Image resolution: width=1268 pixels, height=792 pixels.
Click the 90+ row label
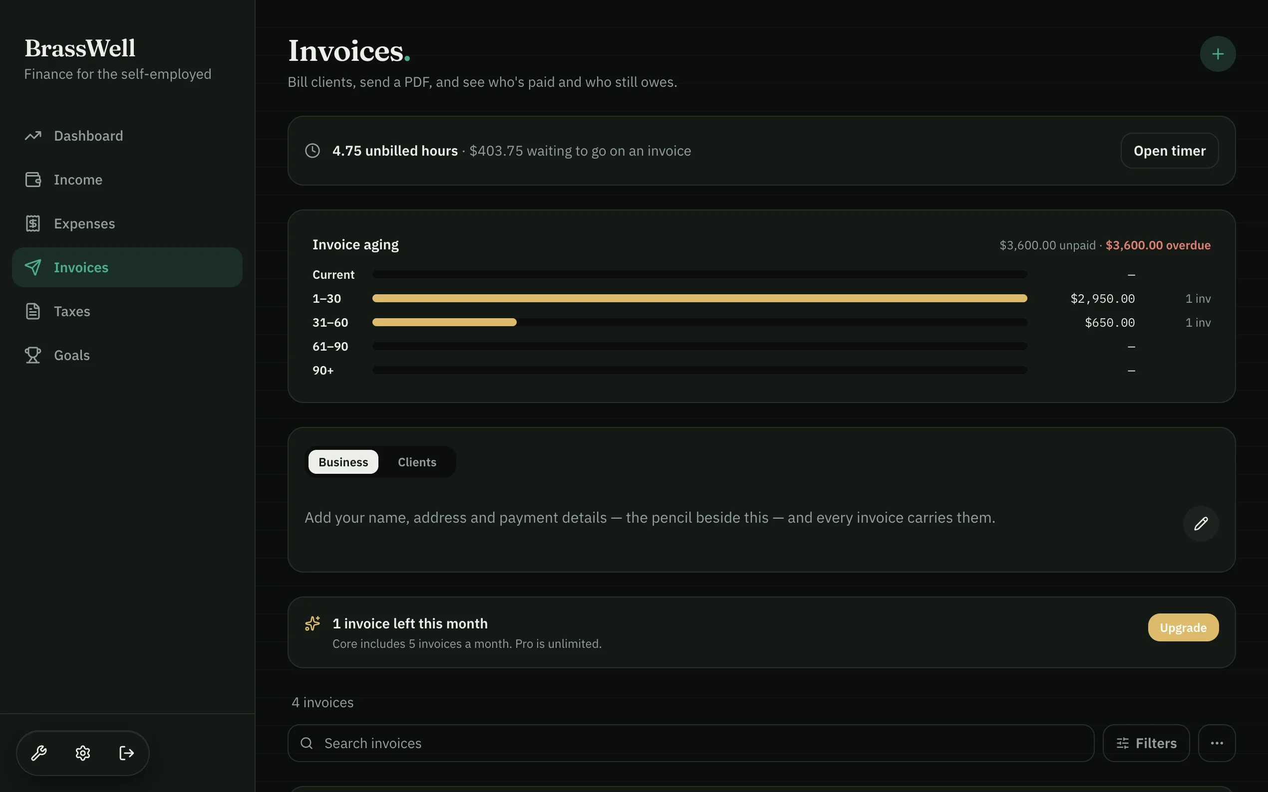(x=323, y=371)
